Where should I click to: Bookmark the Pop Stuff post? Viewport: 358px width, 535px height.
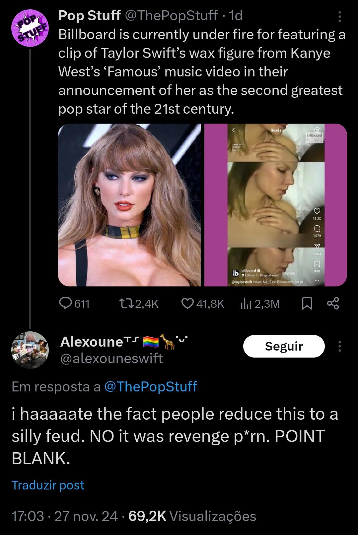tap(308, 303)
